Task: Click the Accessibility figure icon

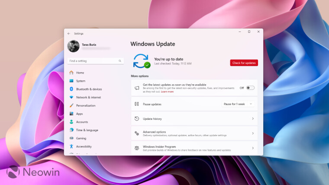Action: (71, 146)
